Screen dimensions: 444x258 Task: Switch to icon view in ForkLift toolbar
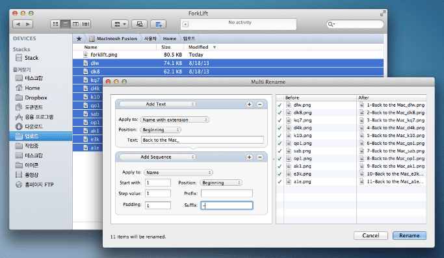(55, 24)
